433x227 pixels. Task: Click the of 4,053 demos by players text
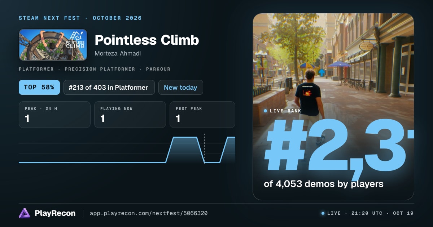pyautogui.click(x=324, y=184)
